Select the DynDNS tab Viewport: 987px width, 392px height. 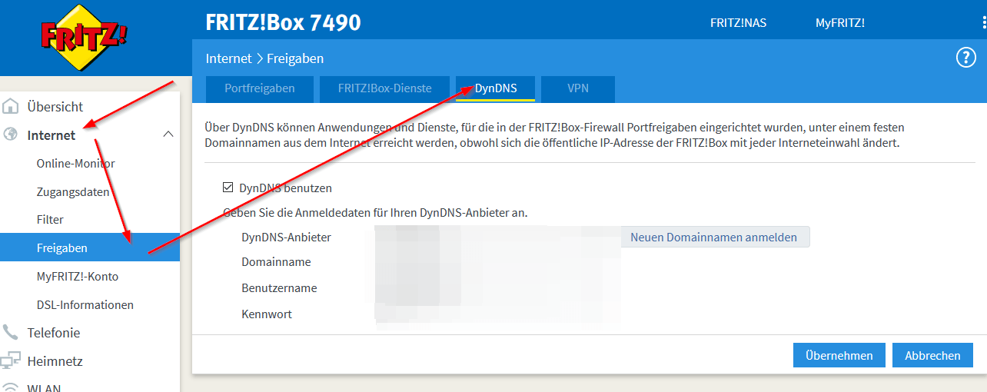496,88
